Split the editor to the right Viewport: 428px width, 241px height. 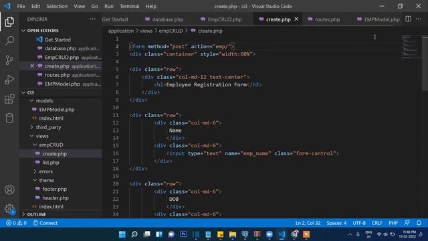[x=408, y=19]
